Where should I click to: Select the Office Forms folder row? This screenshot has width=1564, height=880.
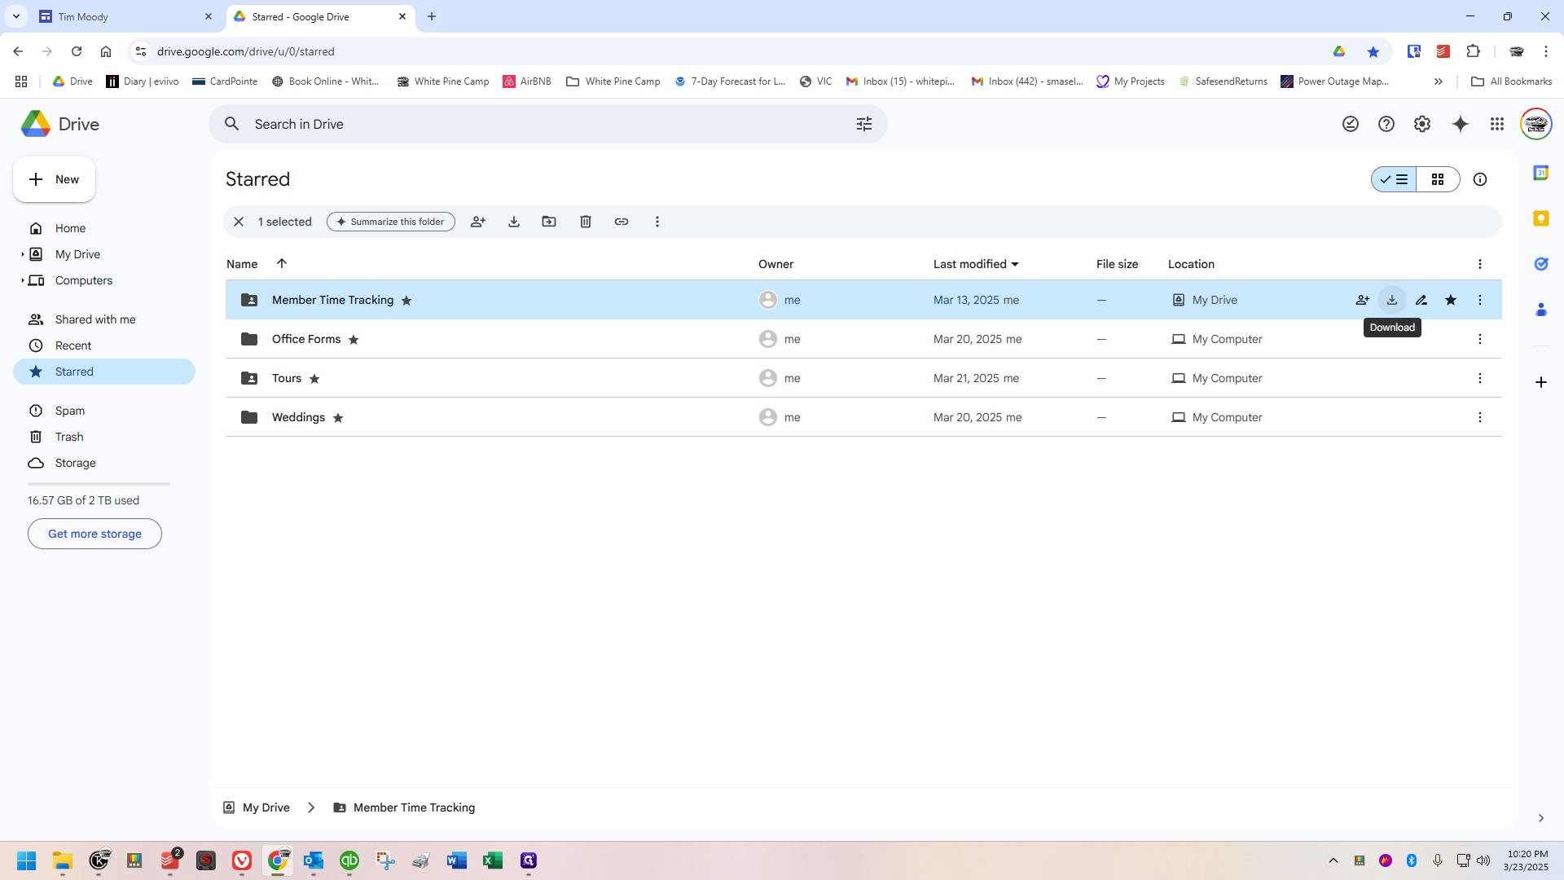(863, 339)
